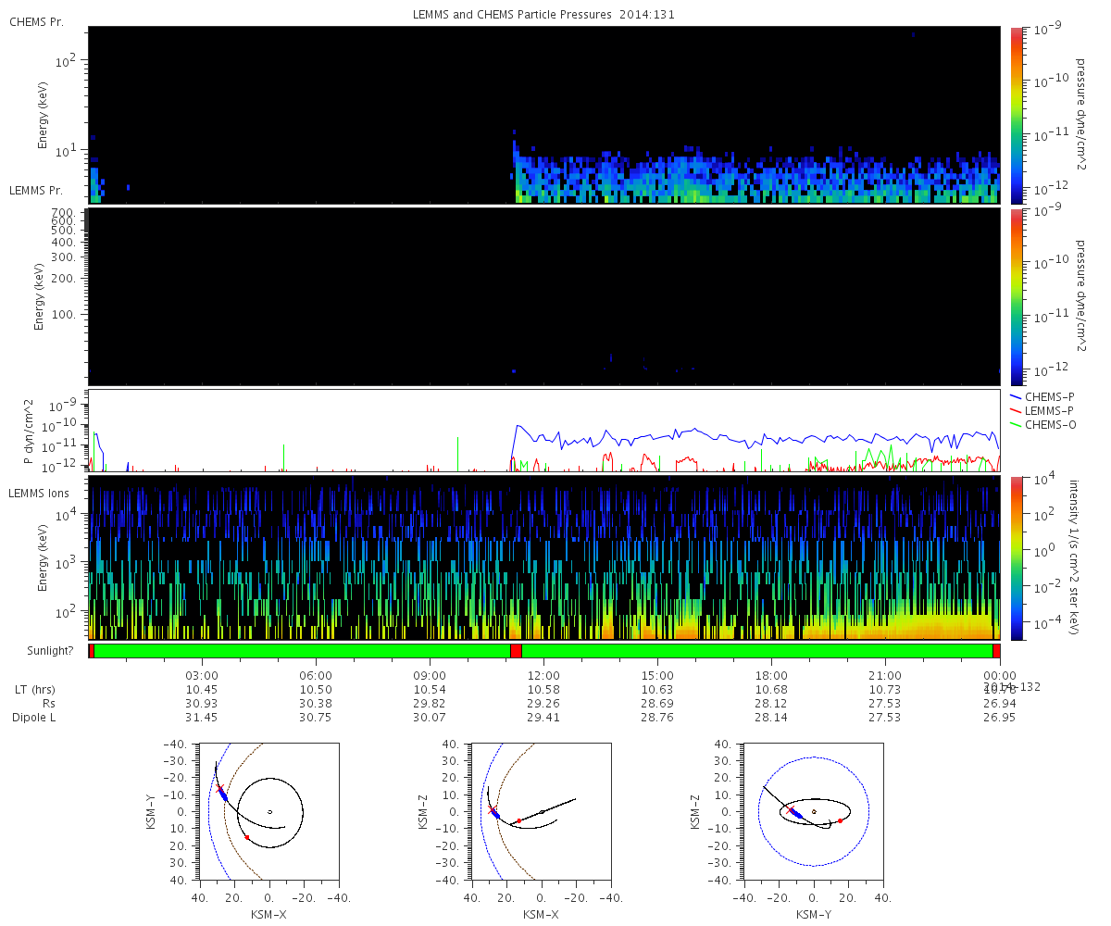This screenshot has width=1111, height=926.
Task: Click the red segment at Sunlight bar end
Action: (x=996, y=651)
